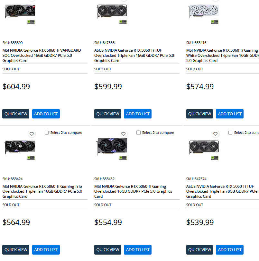259x261 pixels.
Task: Add MSI VANGUARD SOC card to list
Action: [x=46, y=114]
